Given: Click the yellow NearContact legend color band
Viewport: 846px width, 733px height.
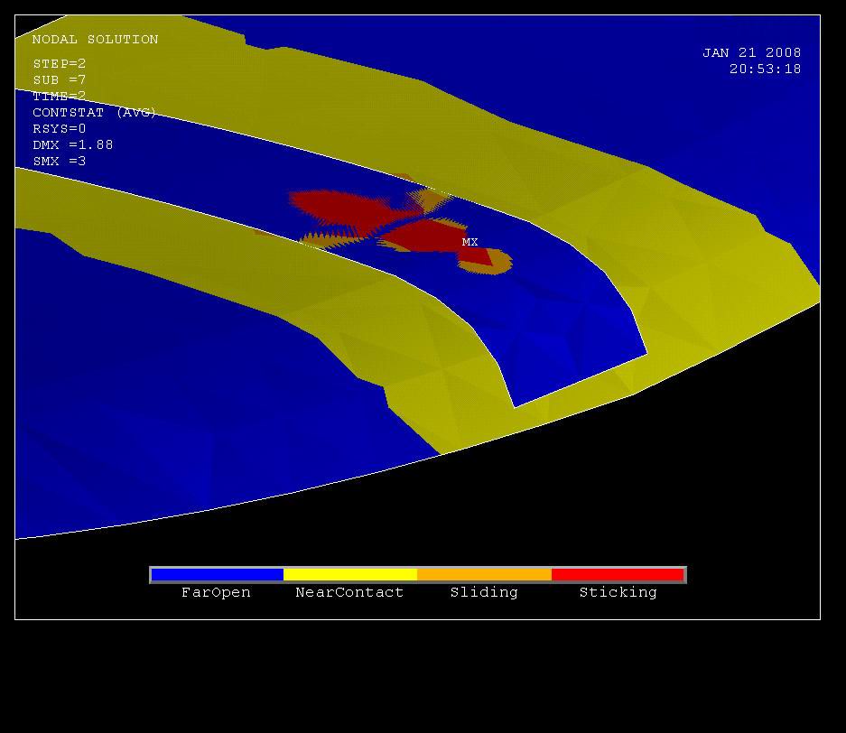Looking at the screenshot, I should click(x=350, y=574).
